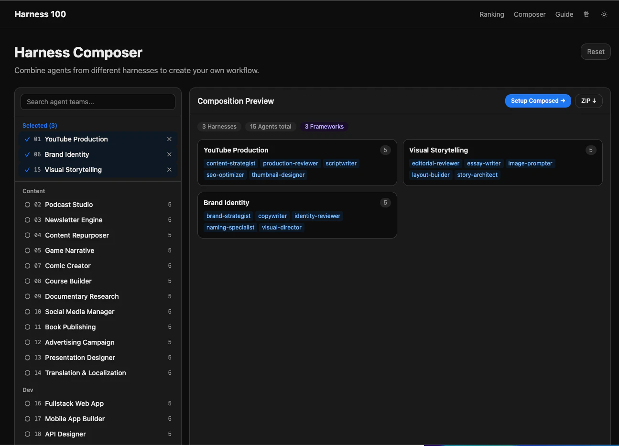Open the Guide nav item
The height and width of the screenshot is (446, 619).
click(x=564, y=14)
